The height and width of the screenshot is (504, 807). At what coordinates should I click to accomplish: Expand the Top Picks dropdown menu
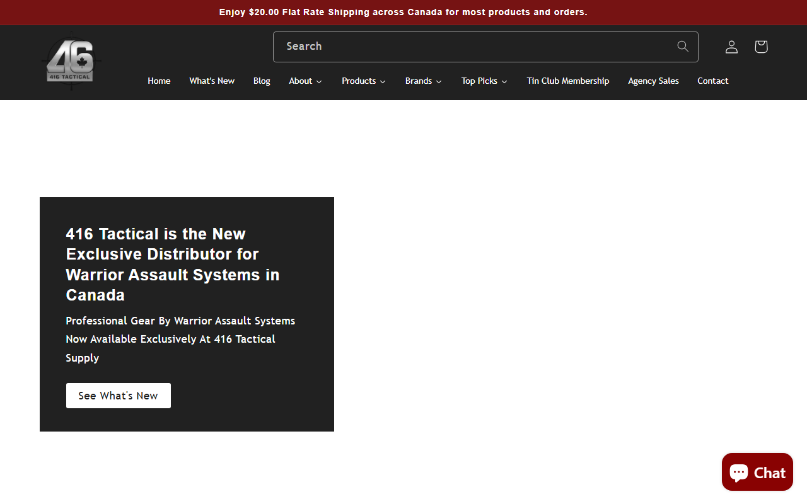tap(484, 81)
